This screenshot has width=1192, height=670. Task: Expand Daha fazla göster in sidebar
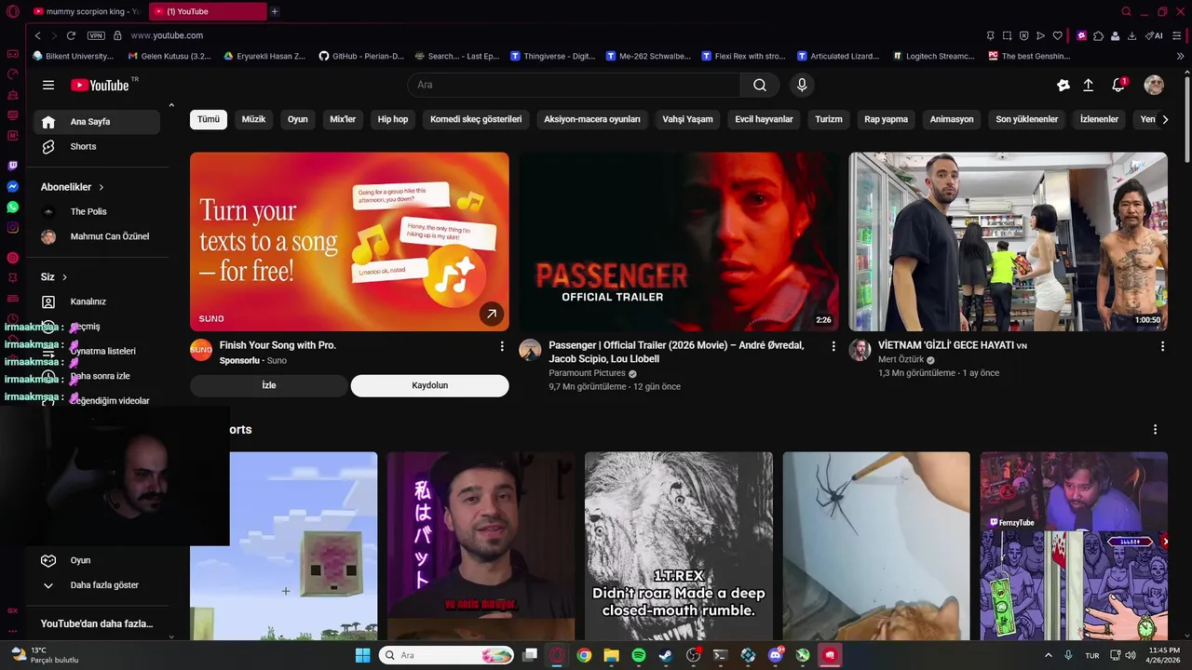pos(93,585)
